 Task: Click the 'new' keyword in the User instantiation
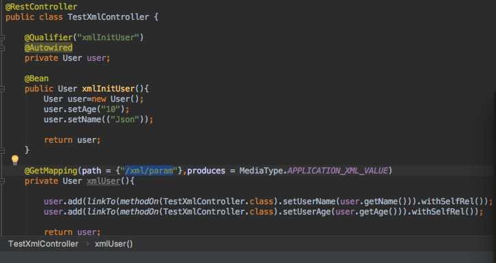(x=98, y=99)
